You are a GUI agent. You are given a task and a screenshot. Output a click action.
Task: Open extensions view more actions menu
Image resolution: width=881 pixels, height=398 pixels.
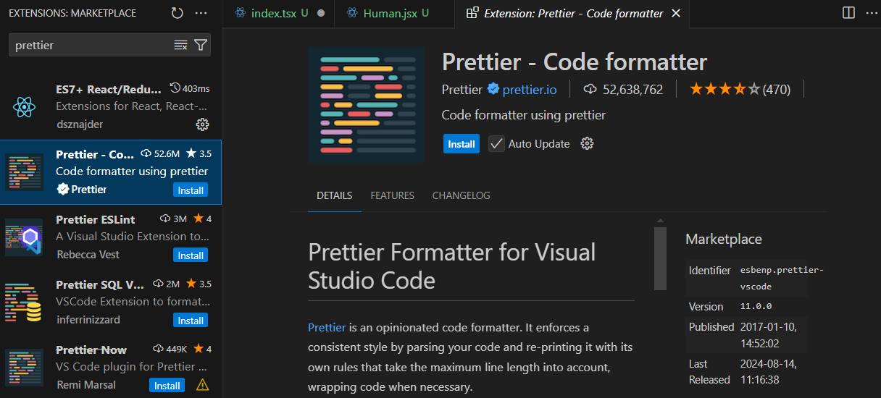pos(201,13)
